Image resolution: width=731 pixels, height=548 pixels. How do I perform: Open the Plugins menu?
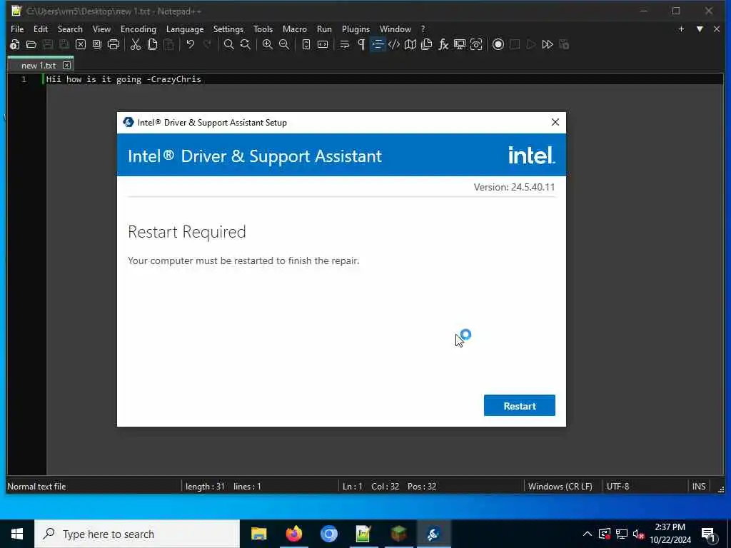(x=356, y=29)
